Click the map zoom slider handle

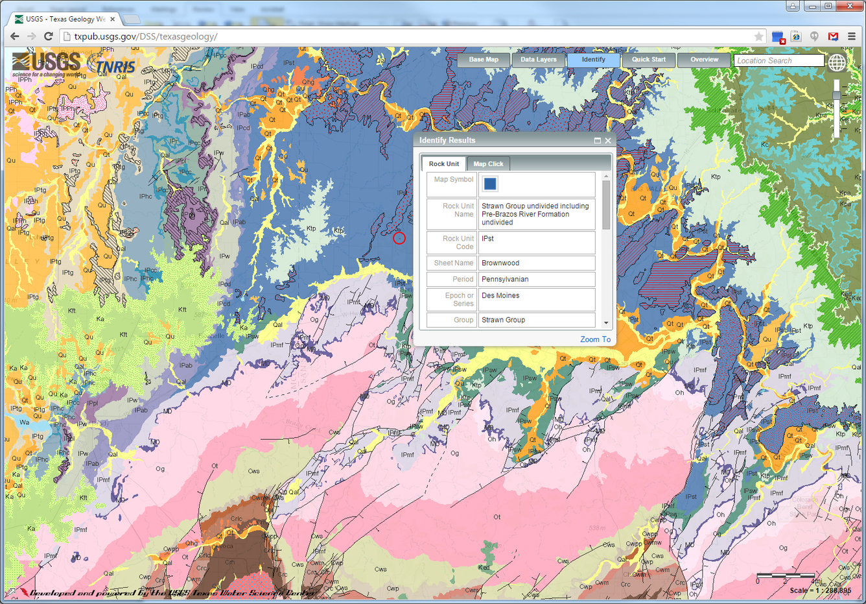pos(837,95)
